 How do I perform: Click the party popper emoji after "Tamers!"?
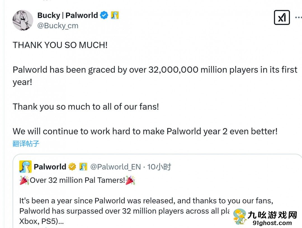click(130, 180)
